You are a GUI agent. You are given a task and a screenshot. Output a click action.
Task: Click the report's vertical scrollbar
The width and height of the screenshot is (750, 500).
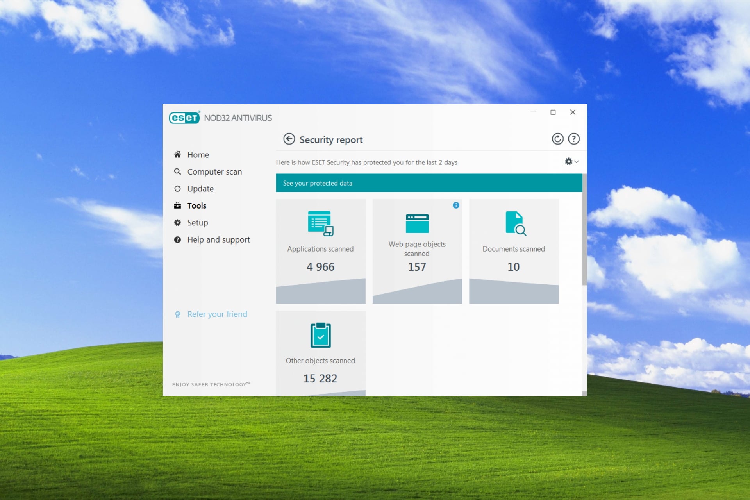tap(584, 230)
